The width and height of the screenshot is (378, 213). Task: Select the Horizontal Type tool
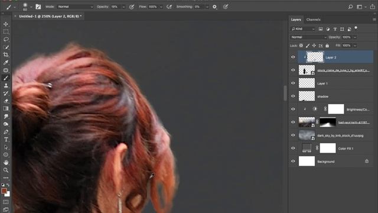(x=6, y=140)
